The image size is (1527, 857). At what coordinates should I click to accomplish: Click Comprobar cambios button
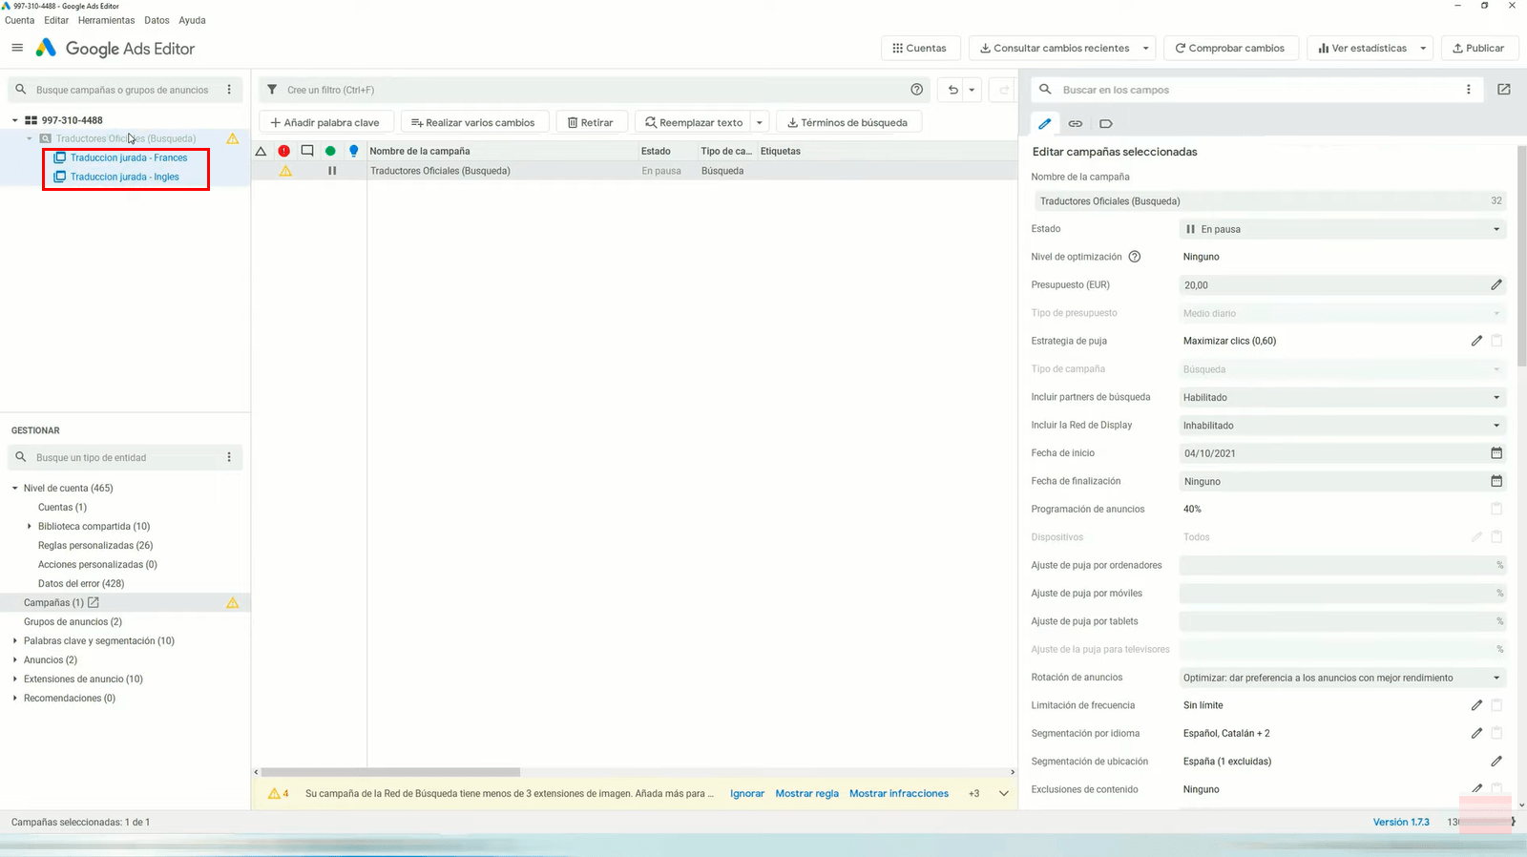(1229, 48)
